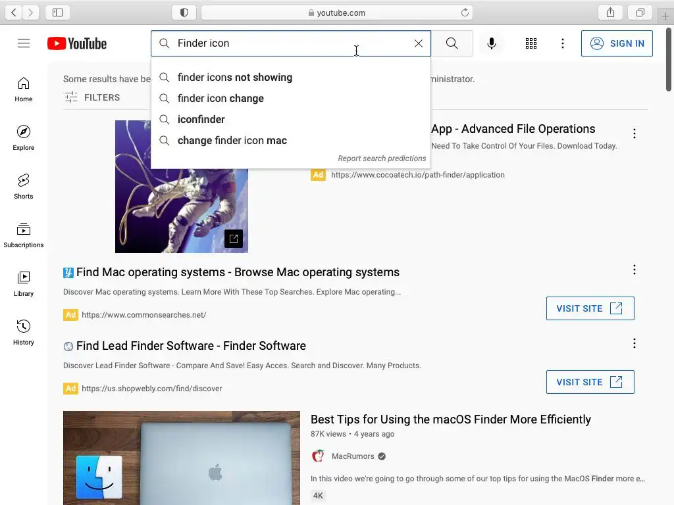Clear the search text with X

click(418, 43)
